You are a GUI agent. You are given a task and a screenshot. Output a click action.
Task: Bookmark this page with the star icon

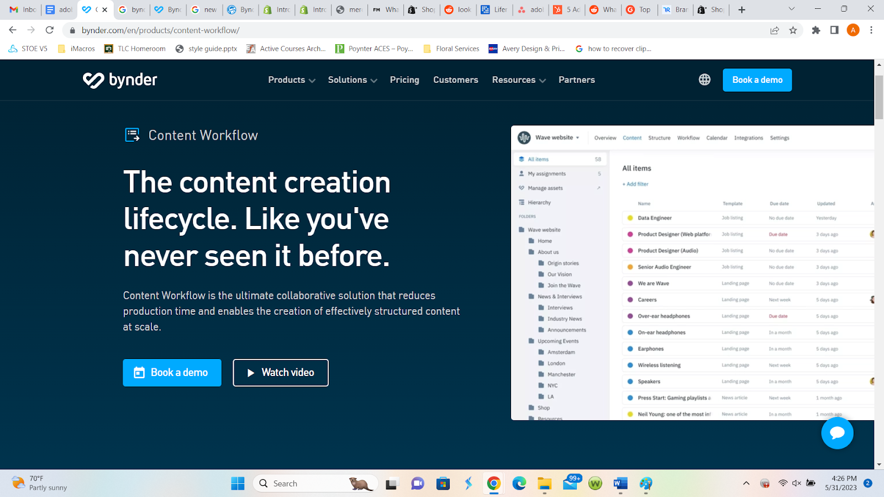pyautogui.click(x=793, y=30)
